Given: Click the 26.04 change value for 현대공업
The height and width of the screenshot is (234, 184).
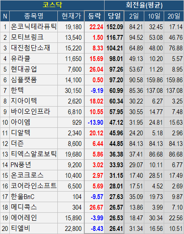Looking at the screenshot, I should pos(96,69).
